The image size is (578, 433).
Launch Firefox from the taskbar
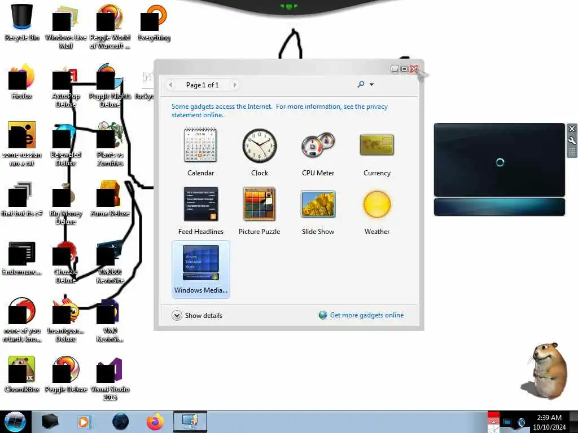coord(155,422)
